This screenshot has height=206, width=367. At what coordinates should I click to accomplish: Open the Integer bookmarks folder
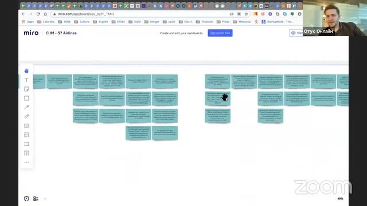(151, 22)
